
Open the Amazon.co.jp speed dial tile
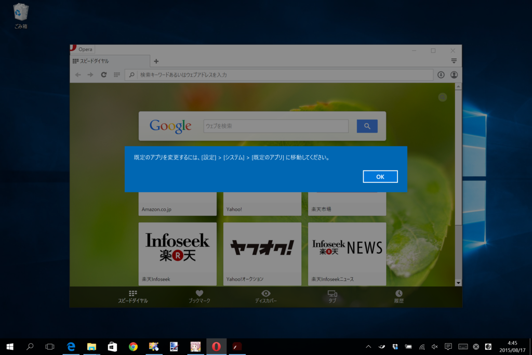[x=178, y=204]
